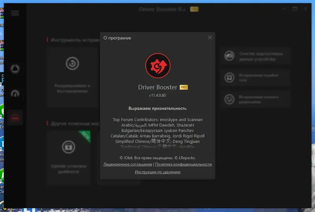Click the IObit copyright notice text
Viewport: 315px width, 212px height.
157,158
